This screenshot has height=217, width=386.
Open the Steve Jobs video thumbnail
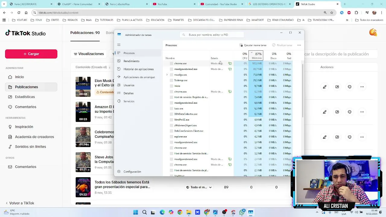click(x=83, y=162)
